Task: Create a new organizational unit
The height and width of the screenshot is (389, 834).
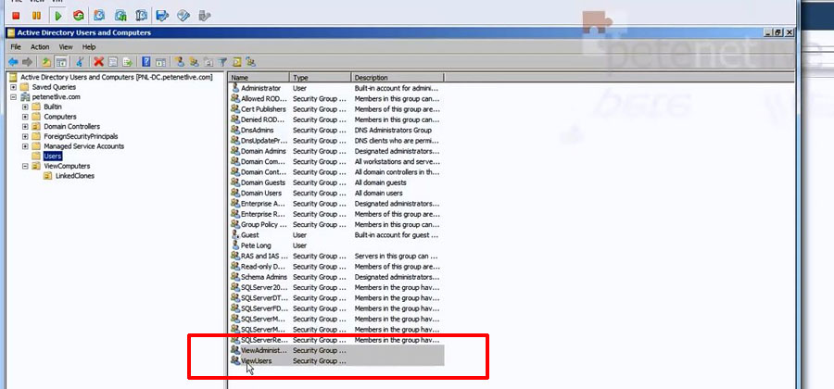Action: (208, 62)
